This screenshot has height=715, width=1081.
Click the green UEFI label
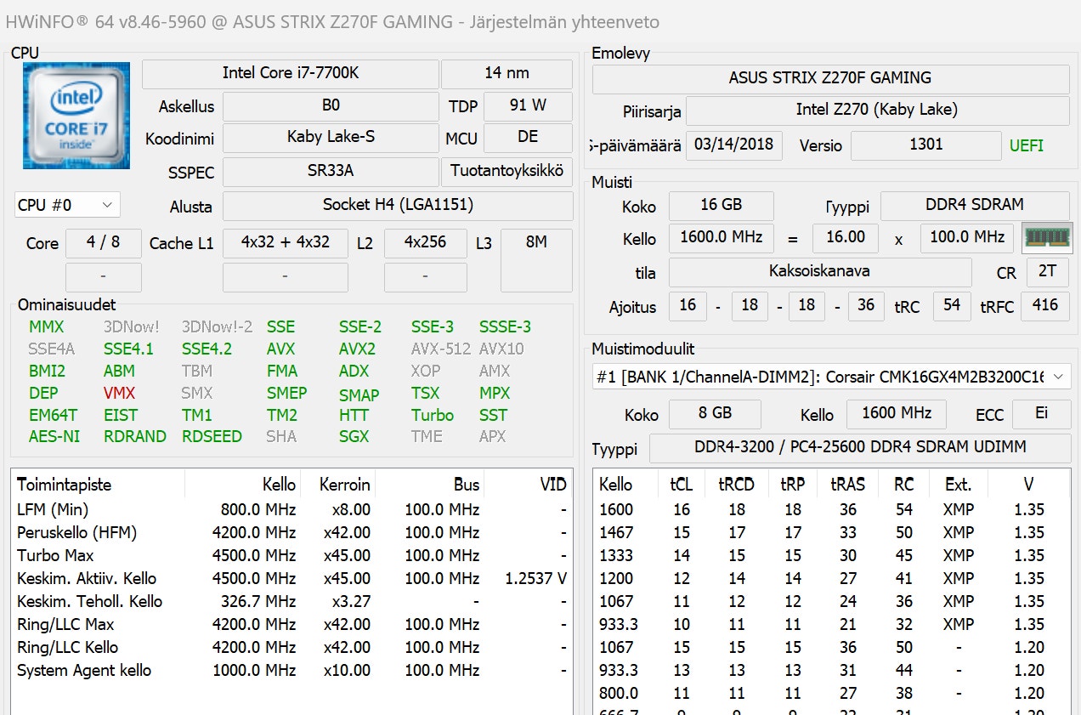click(1027, 145)
